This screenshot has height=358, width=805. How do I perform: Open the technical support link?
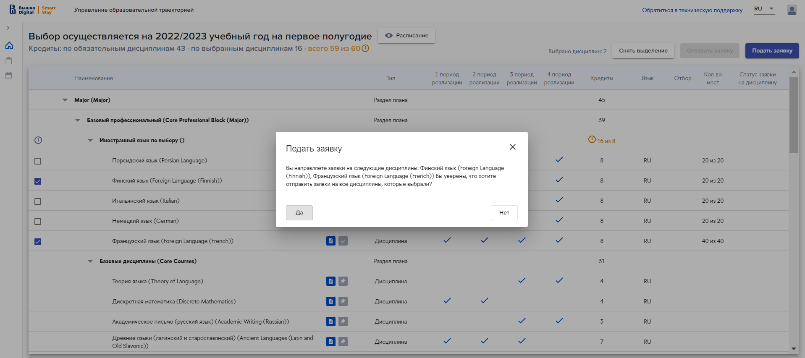[x=692, y=10]
